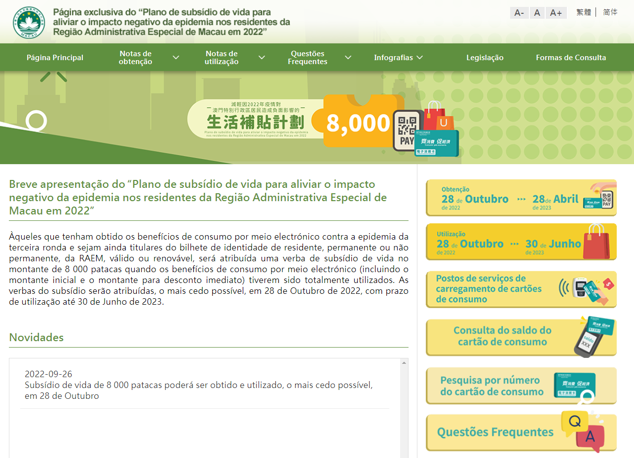
Task: Click the QR code PAY icon in banner
Action: (x=407, y=131)
